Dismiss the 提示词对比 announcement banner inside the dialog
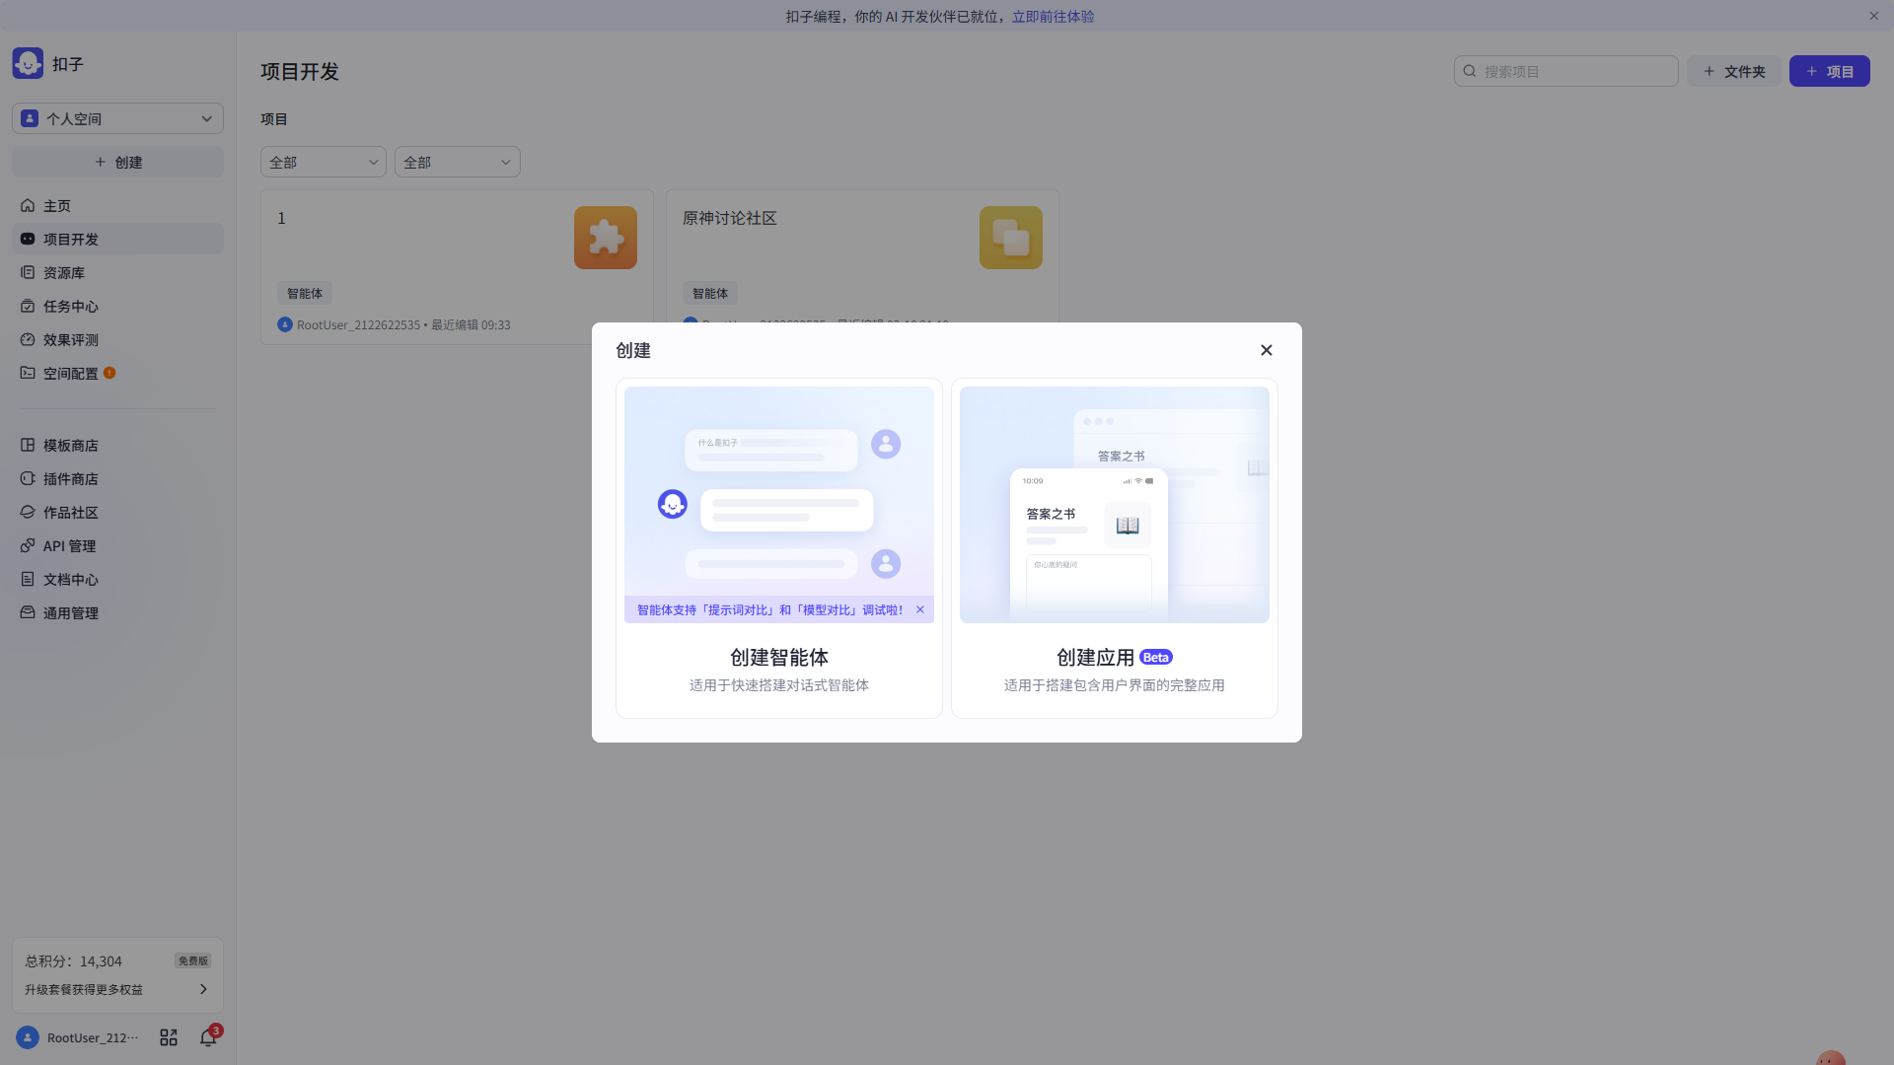The height and width of the screenshot is (1065, 1894). tap(919, 608)
